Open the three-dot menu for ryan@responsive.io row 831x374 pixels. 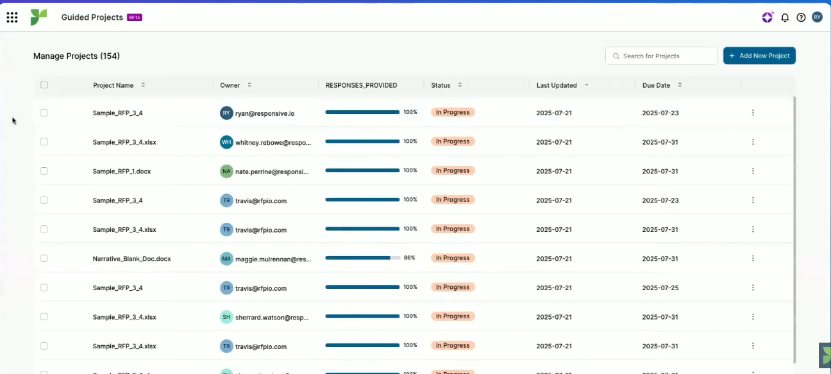(753, 113)
